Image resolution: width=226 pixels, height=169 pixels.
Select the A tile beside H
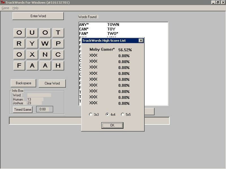click(x=45, y=66)
